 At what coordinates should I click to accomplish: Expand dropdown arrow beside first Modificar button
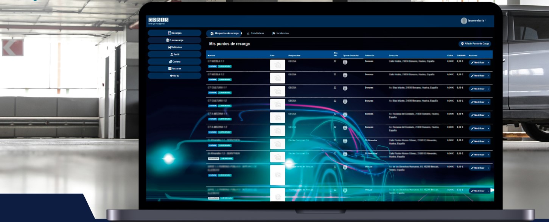(x=488, y=63)
